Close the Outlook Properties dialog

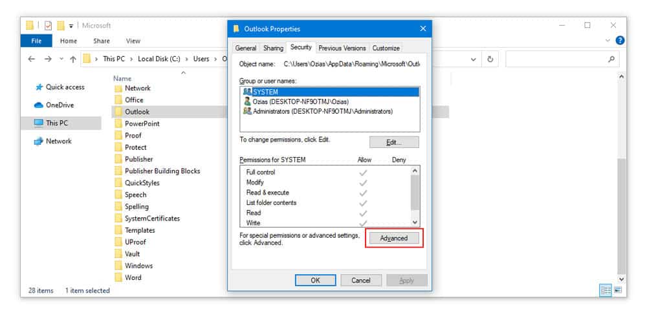[422, 29]
